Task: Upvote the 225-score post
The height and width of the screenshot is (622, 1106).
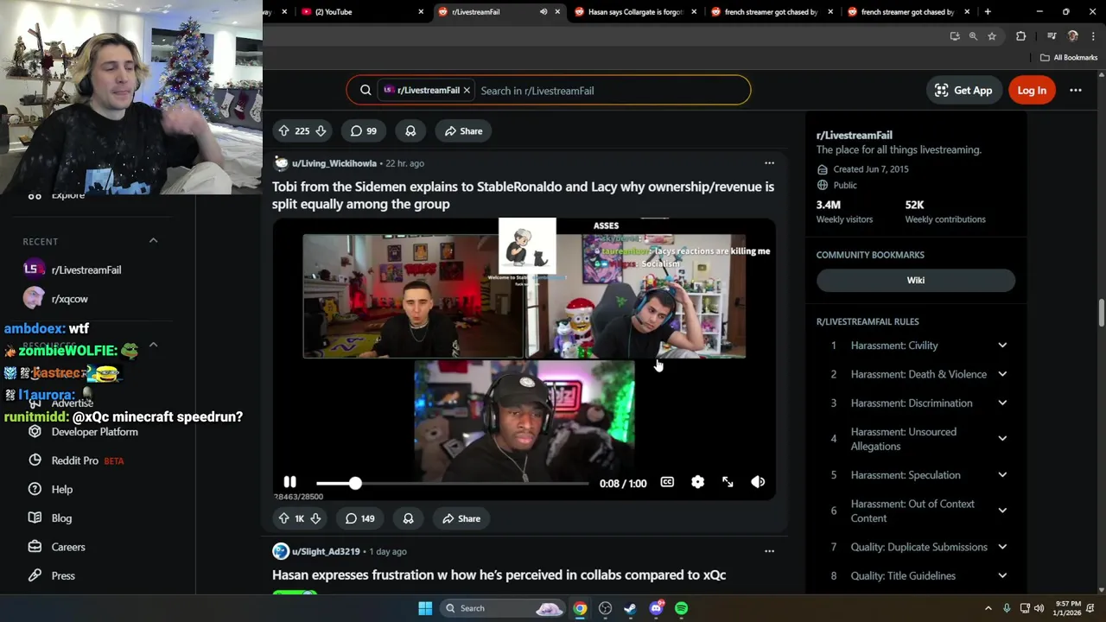Action: coord(283,131)
